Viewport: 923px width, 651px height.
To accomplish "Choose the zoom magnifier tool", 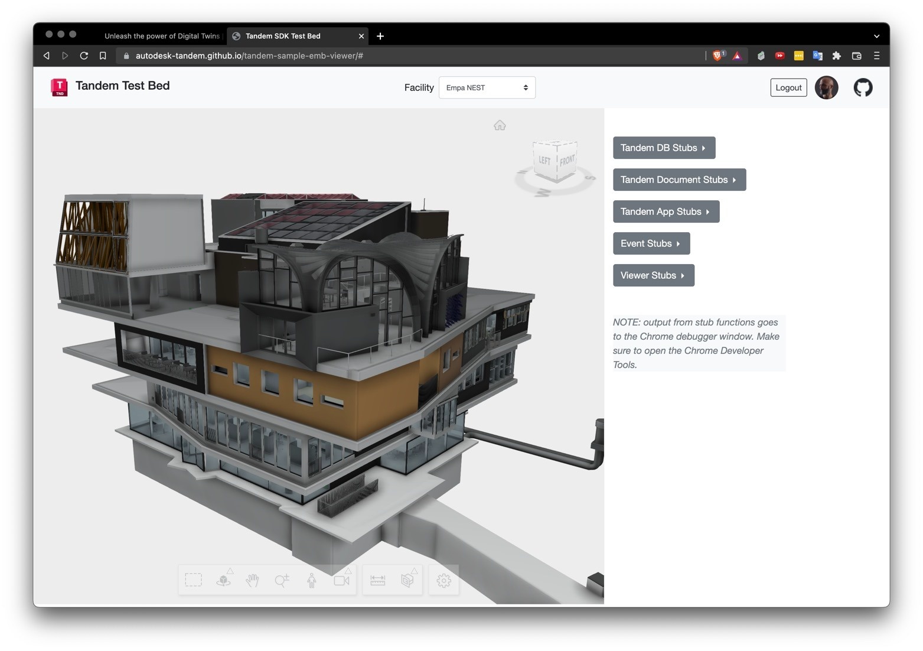I will coord(282,580).
